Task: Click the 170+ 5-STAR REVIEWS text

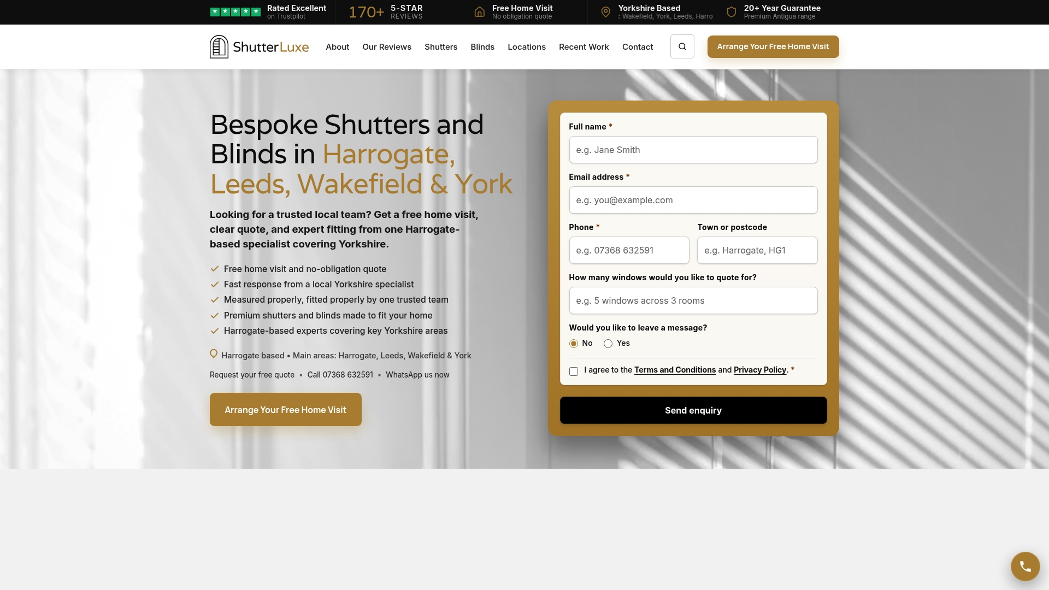Action: [x=386, y=12]
